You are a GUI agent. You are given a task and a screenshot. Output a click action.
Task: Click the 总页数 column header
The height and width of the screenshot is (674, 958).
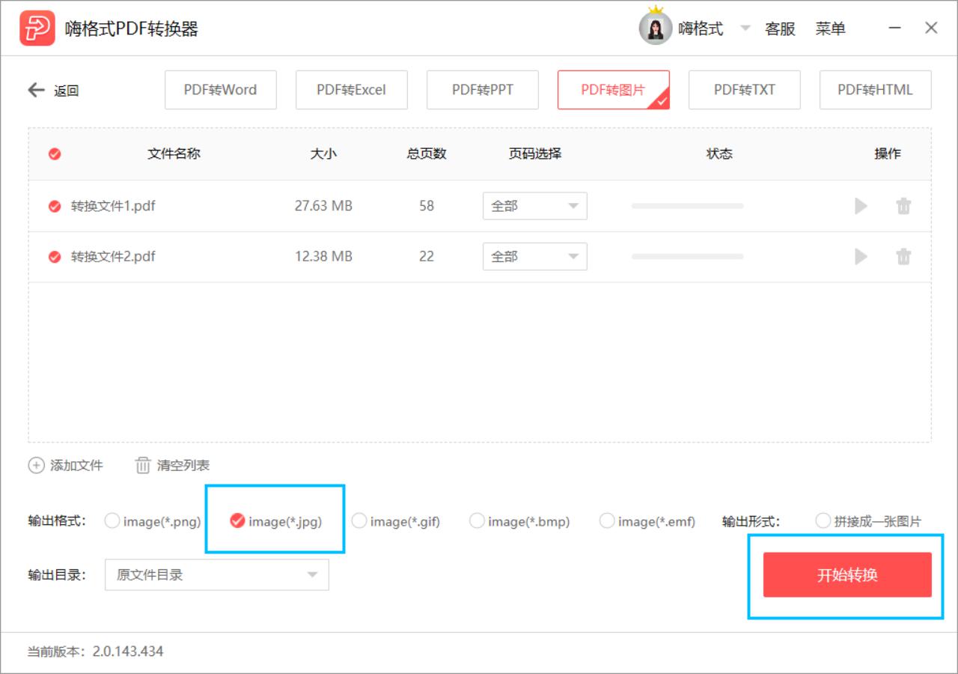(427, 154)
